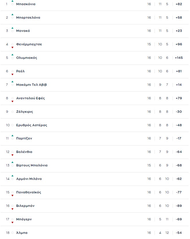Viewport: 190px width, 239px height.
Task: Open the Αναντολού Εφές team link
Action: (x=30, y=98)
